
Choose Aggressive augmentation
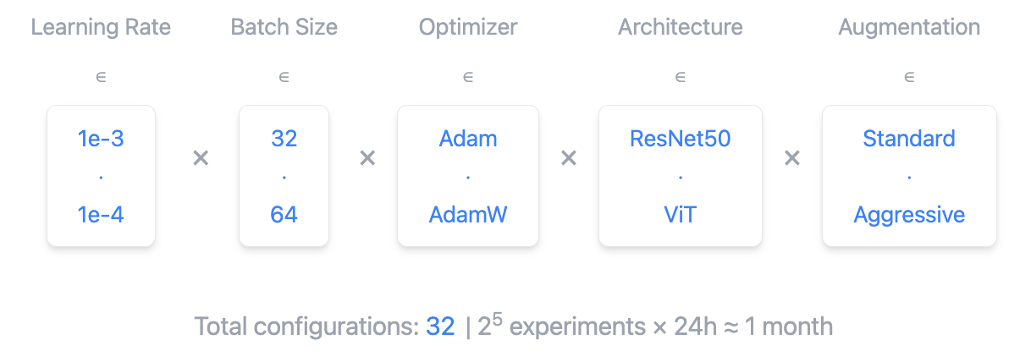pyautogui.click(x=909, y=215)
